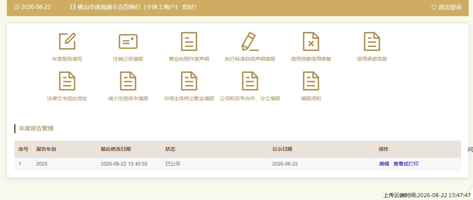Click the 2025 report year cell
The image size is (473, 200).
click(x=65, y=164)
